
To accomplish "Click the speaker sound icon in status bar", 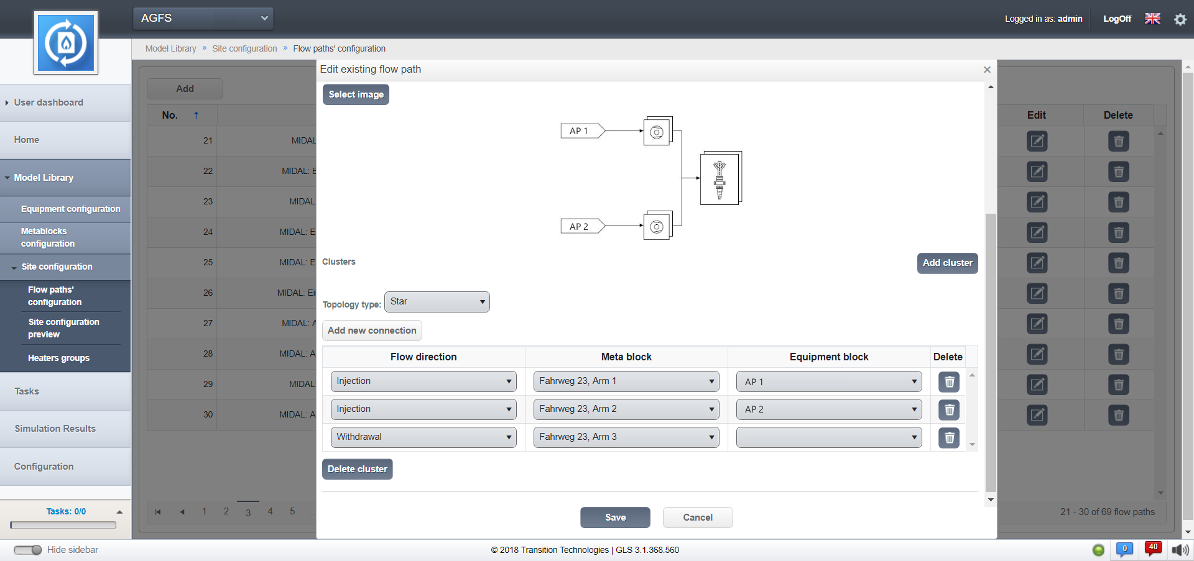I will click(1180, 550).
